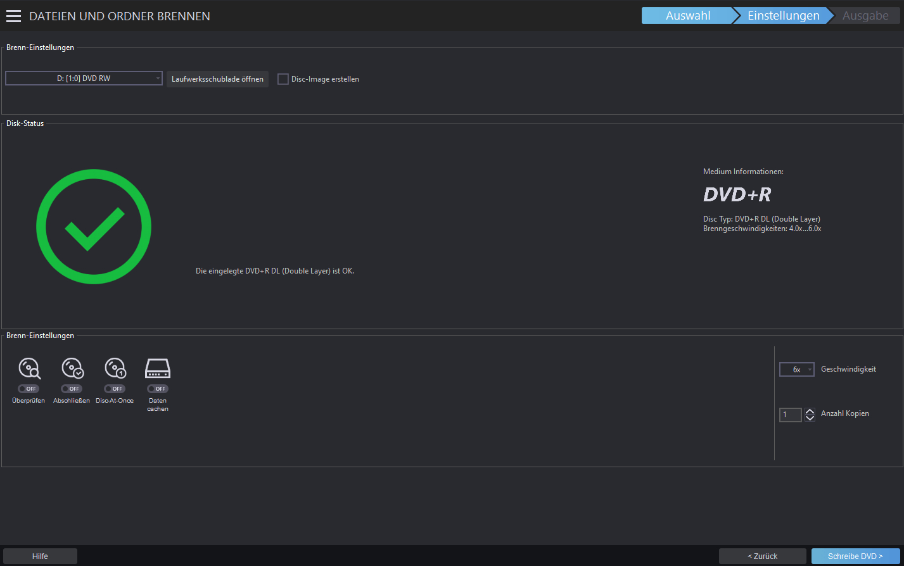Click the DVD+R medium logo

[x=737, y=194]
